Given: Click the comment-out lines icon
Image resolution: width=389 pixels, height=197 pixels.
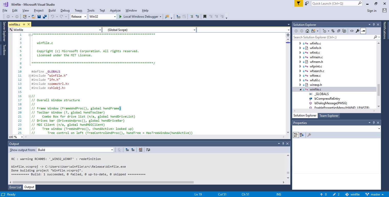Looking at the screenshot, I should pyautogui.click(x=191, y=16).
